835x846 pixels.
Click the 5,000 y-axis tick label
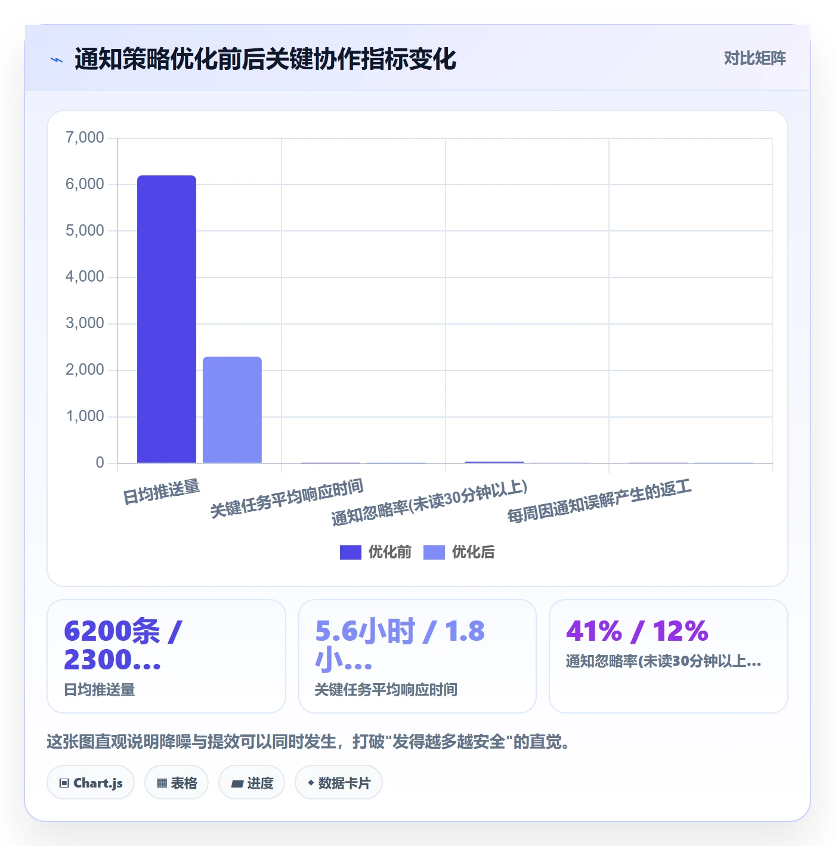click(85, 231)
